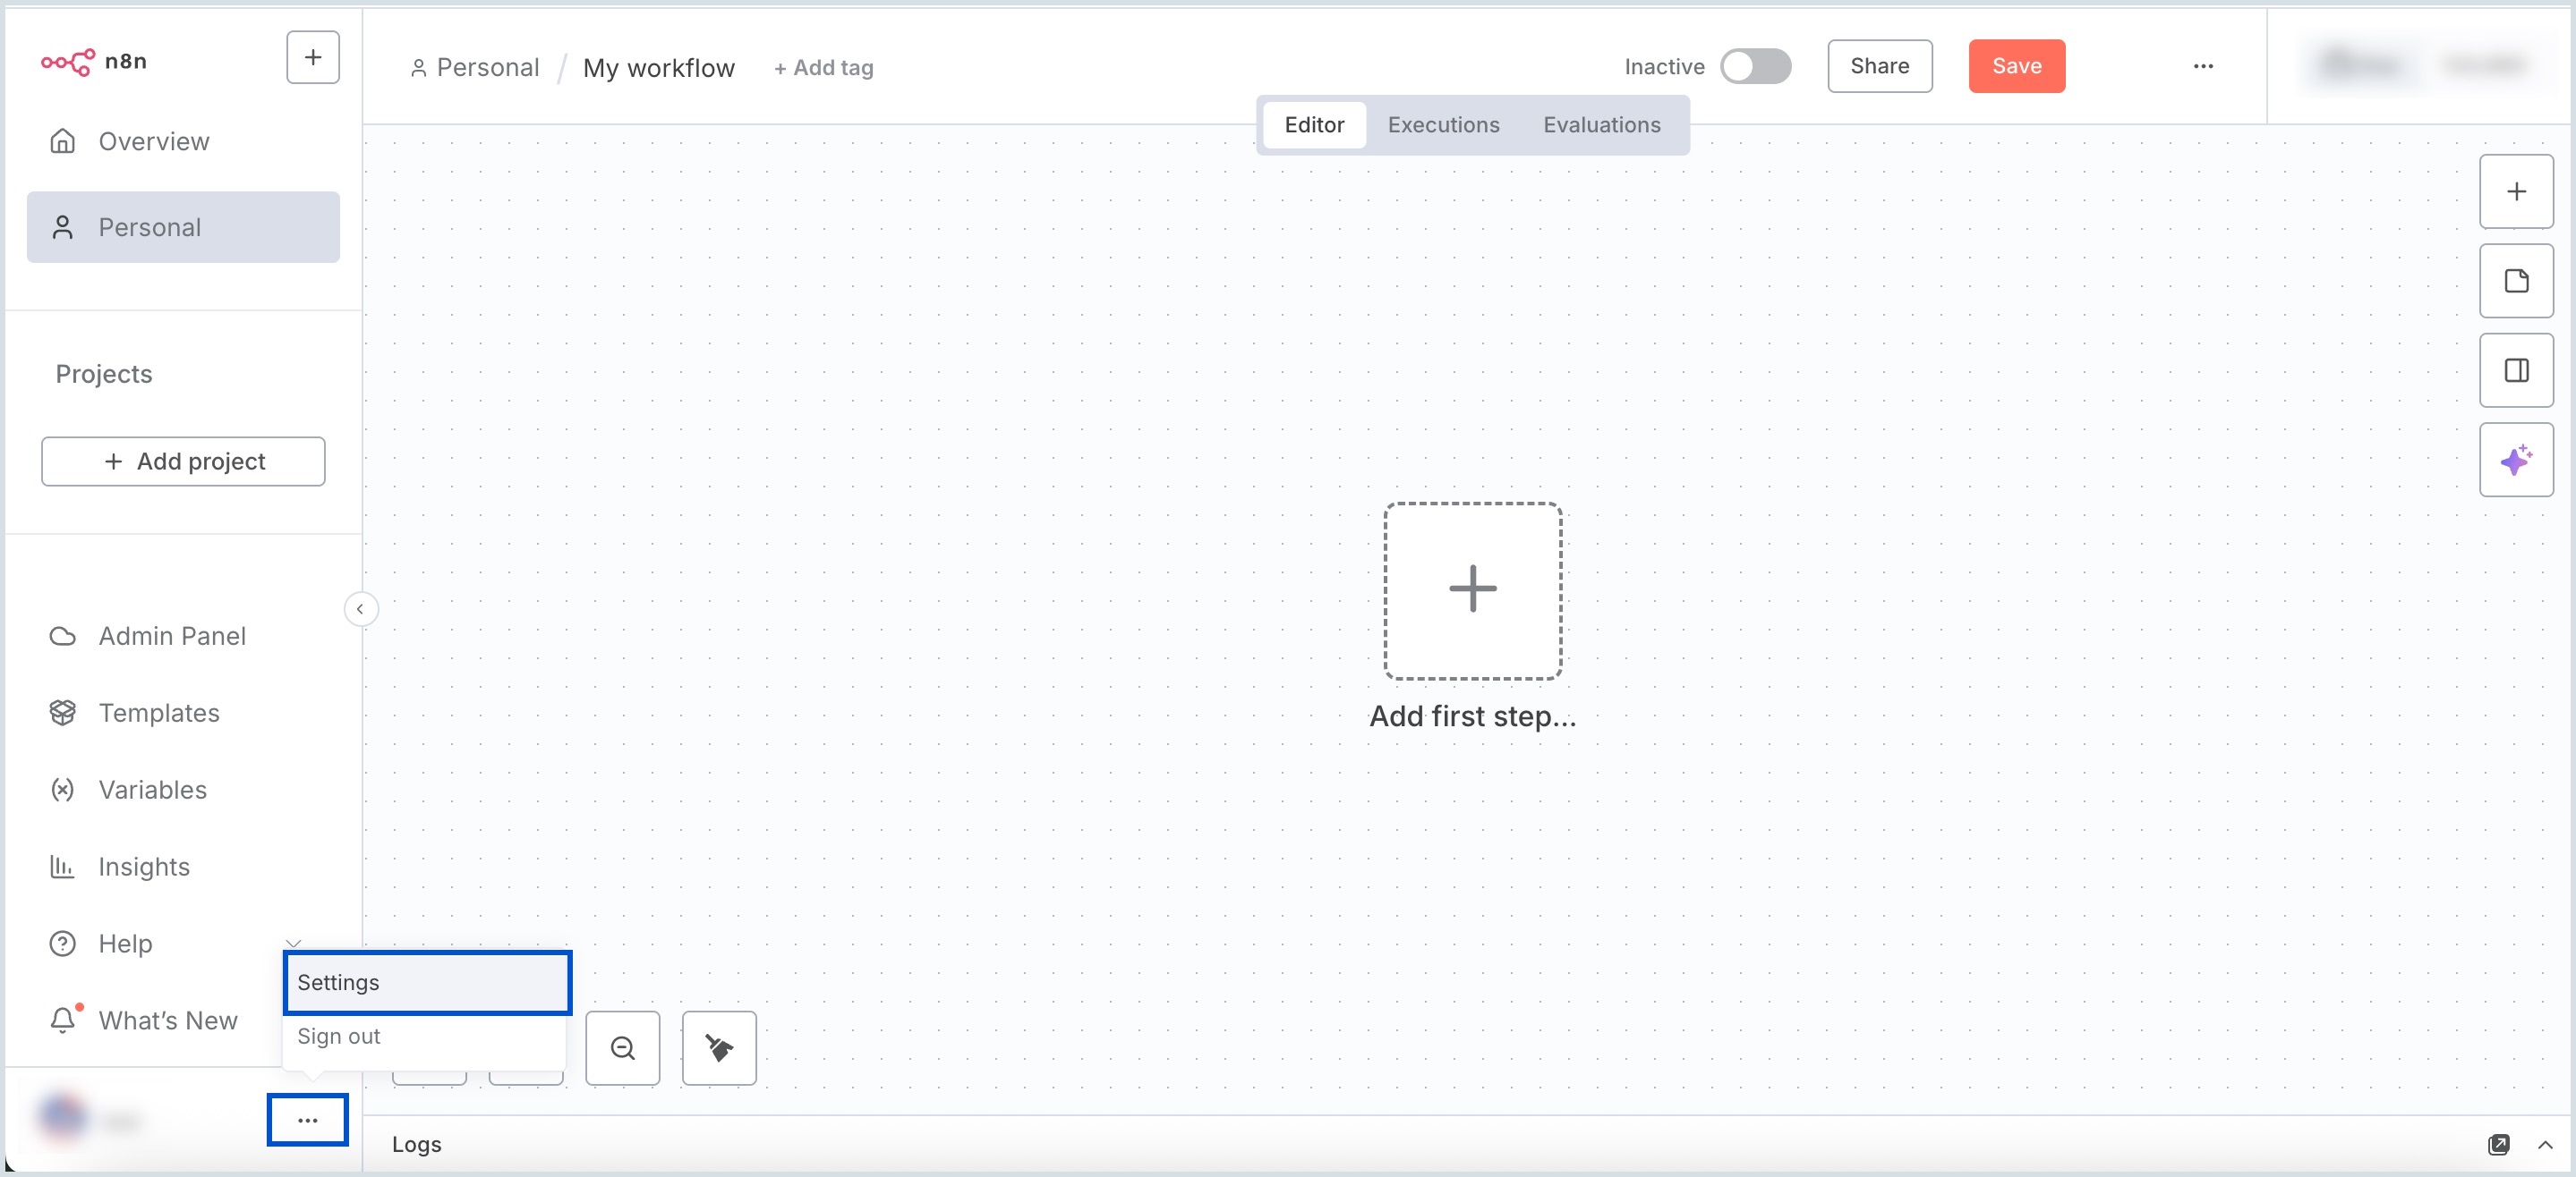
Task: Expand the Logs panel chevron
Action: 2545,1145
